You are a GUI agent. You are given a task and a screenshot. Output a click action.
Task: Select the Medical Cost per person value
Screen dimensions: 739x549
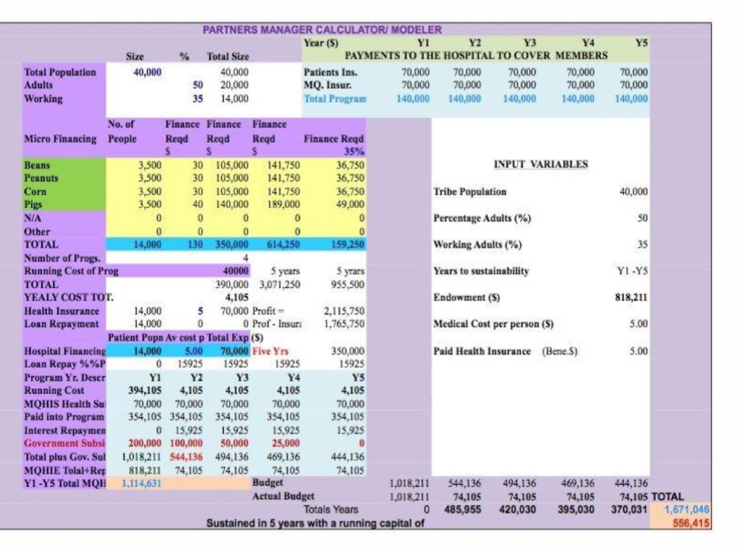click(x=638, y=324)
